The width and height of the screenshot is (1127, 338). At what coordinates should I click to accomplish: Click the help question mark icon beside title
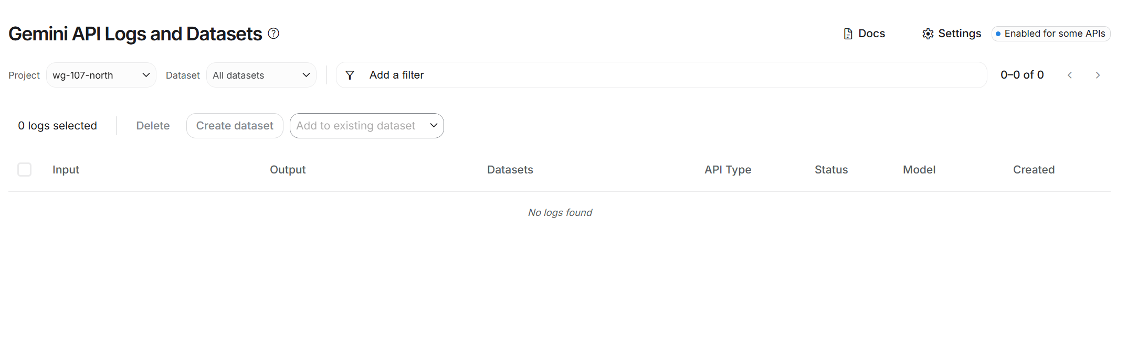(273, 34)
